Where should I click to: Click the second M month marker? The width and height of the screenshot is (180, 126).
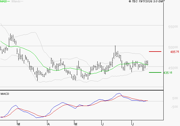[x=76, y=124]
